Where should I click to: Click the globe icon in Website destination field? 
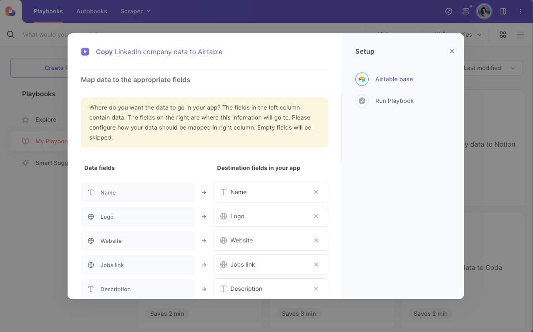tap(224, 240)
